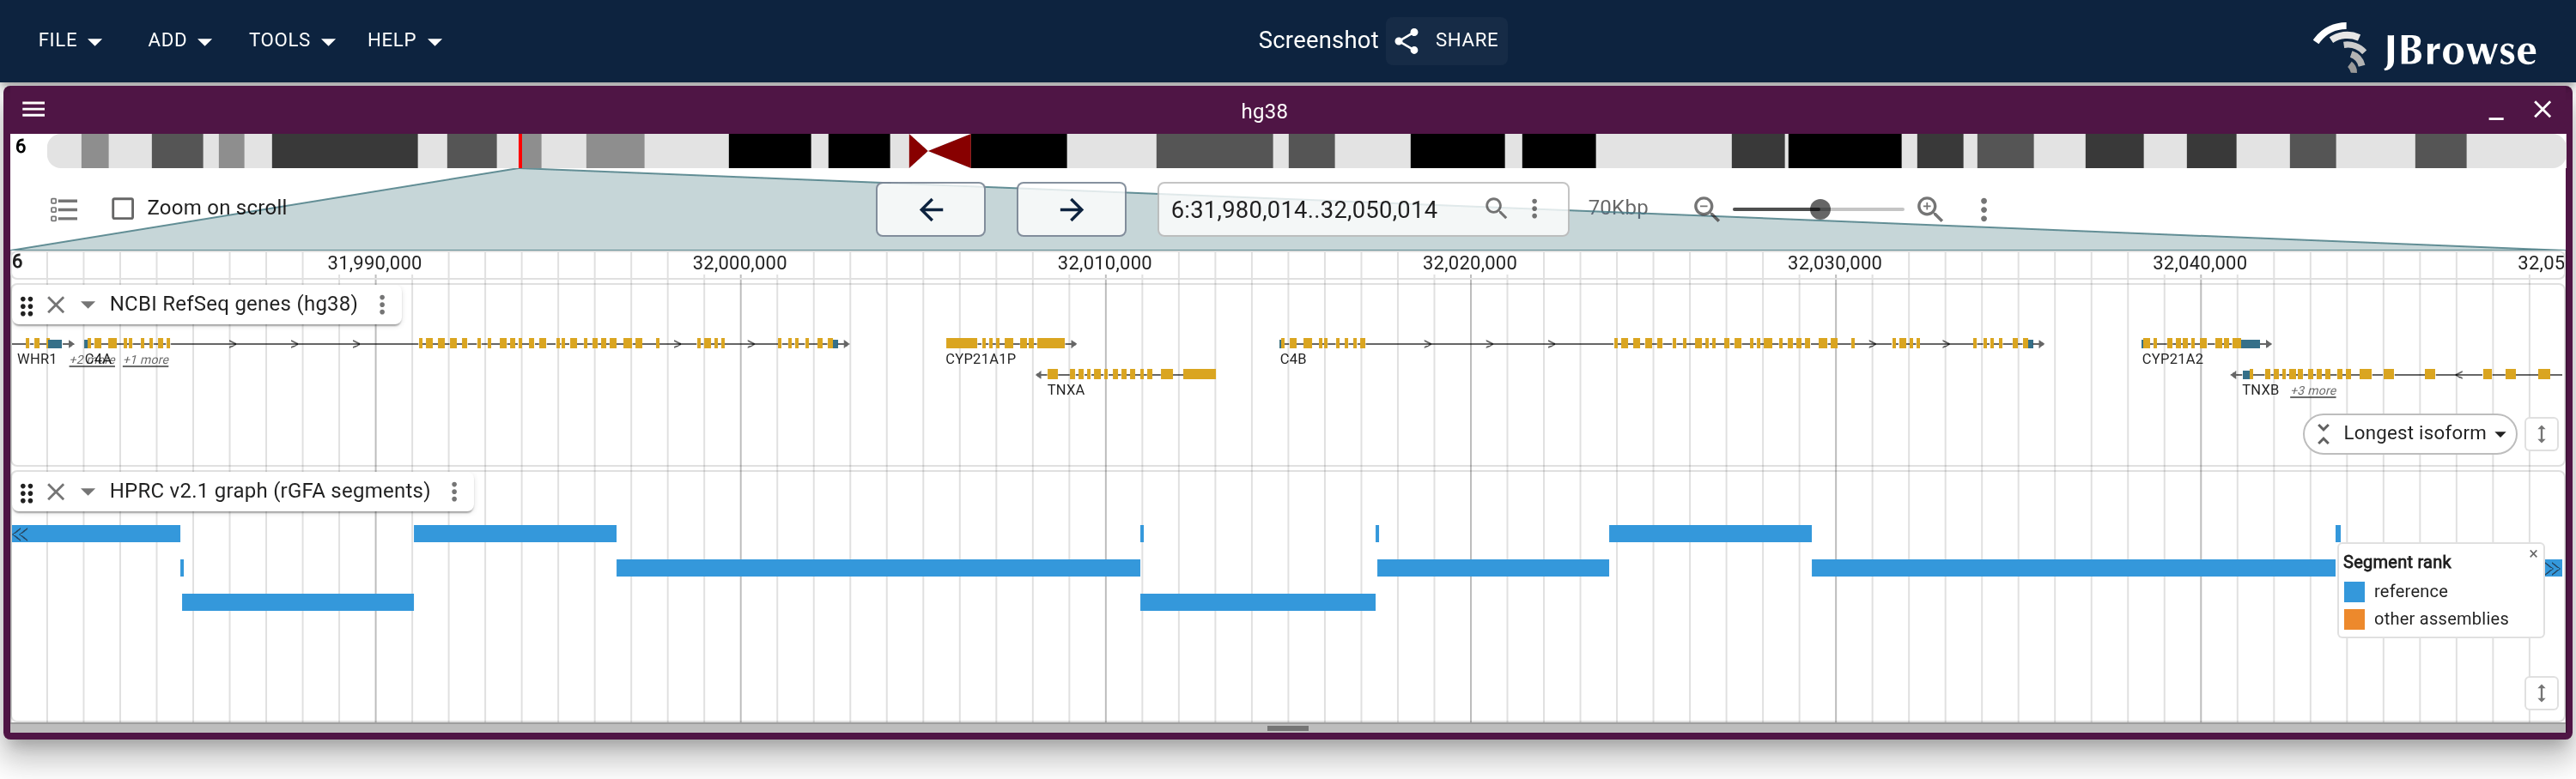Open the HELP menu
Image resolution: width=2576 pixels, height=779 pixels.
pos(404,40)
